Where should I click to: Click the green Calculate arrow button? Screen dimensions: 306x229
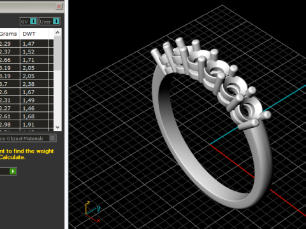coord(13,171)
